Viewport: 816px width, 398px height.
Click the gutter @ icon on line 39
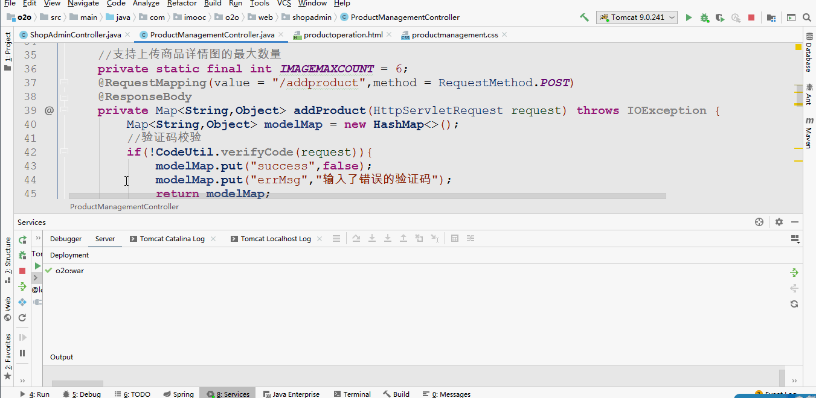click(x=49, y=110)
